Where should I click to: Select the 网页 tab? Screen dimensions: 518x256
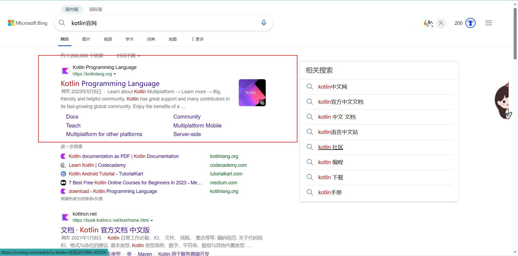coord(65,39)
